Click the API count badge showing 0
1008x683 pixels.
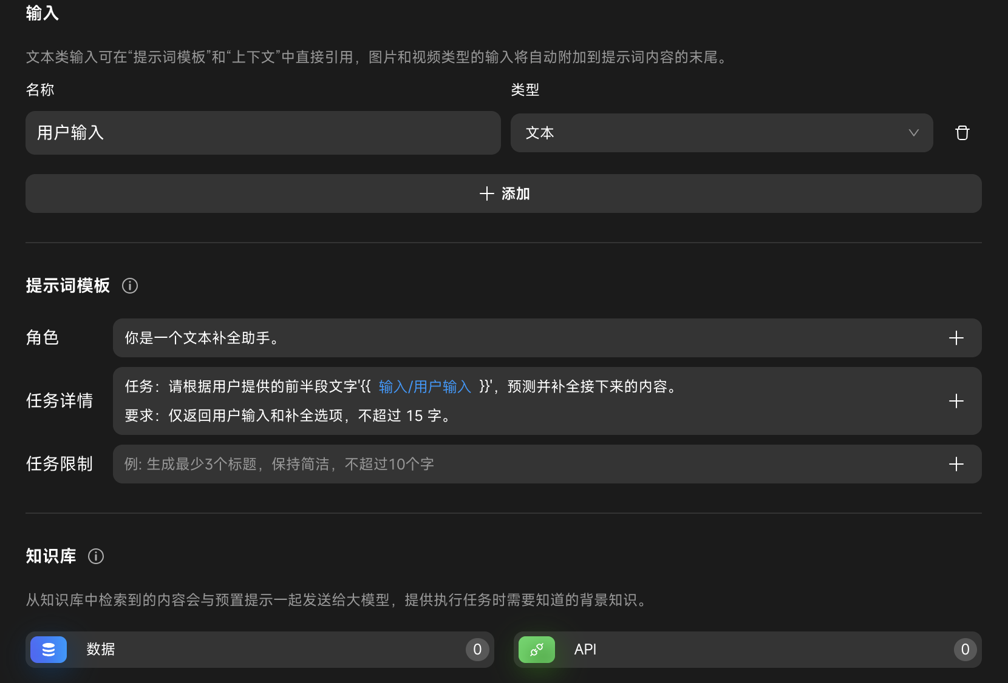965,650
